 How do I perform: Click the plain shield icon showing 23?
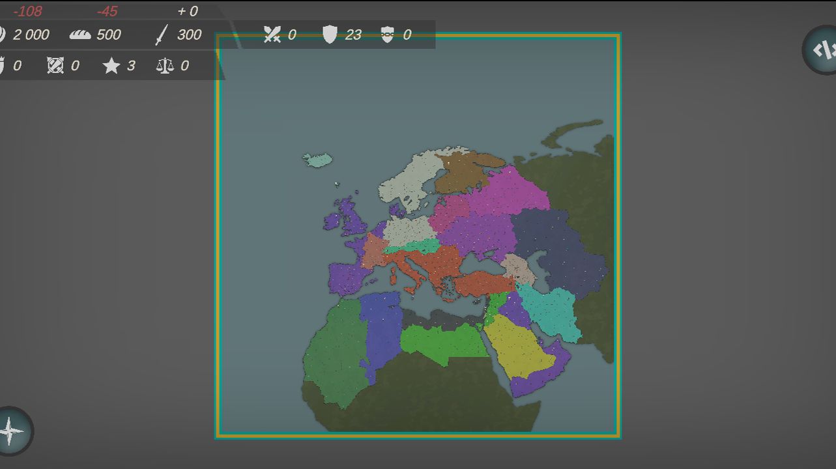tap(330, 35)
